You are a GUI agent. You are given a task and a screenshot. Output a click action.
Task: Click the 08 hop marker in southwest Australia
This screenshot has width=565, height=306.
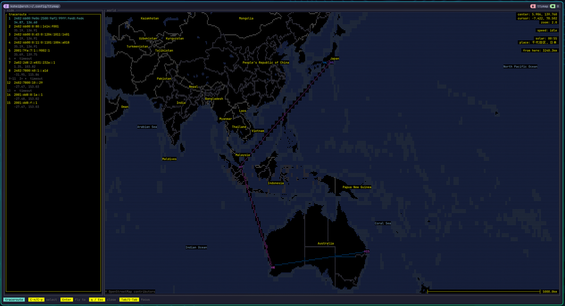(x=273, y=267)
